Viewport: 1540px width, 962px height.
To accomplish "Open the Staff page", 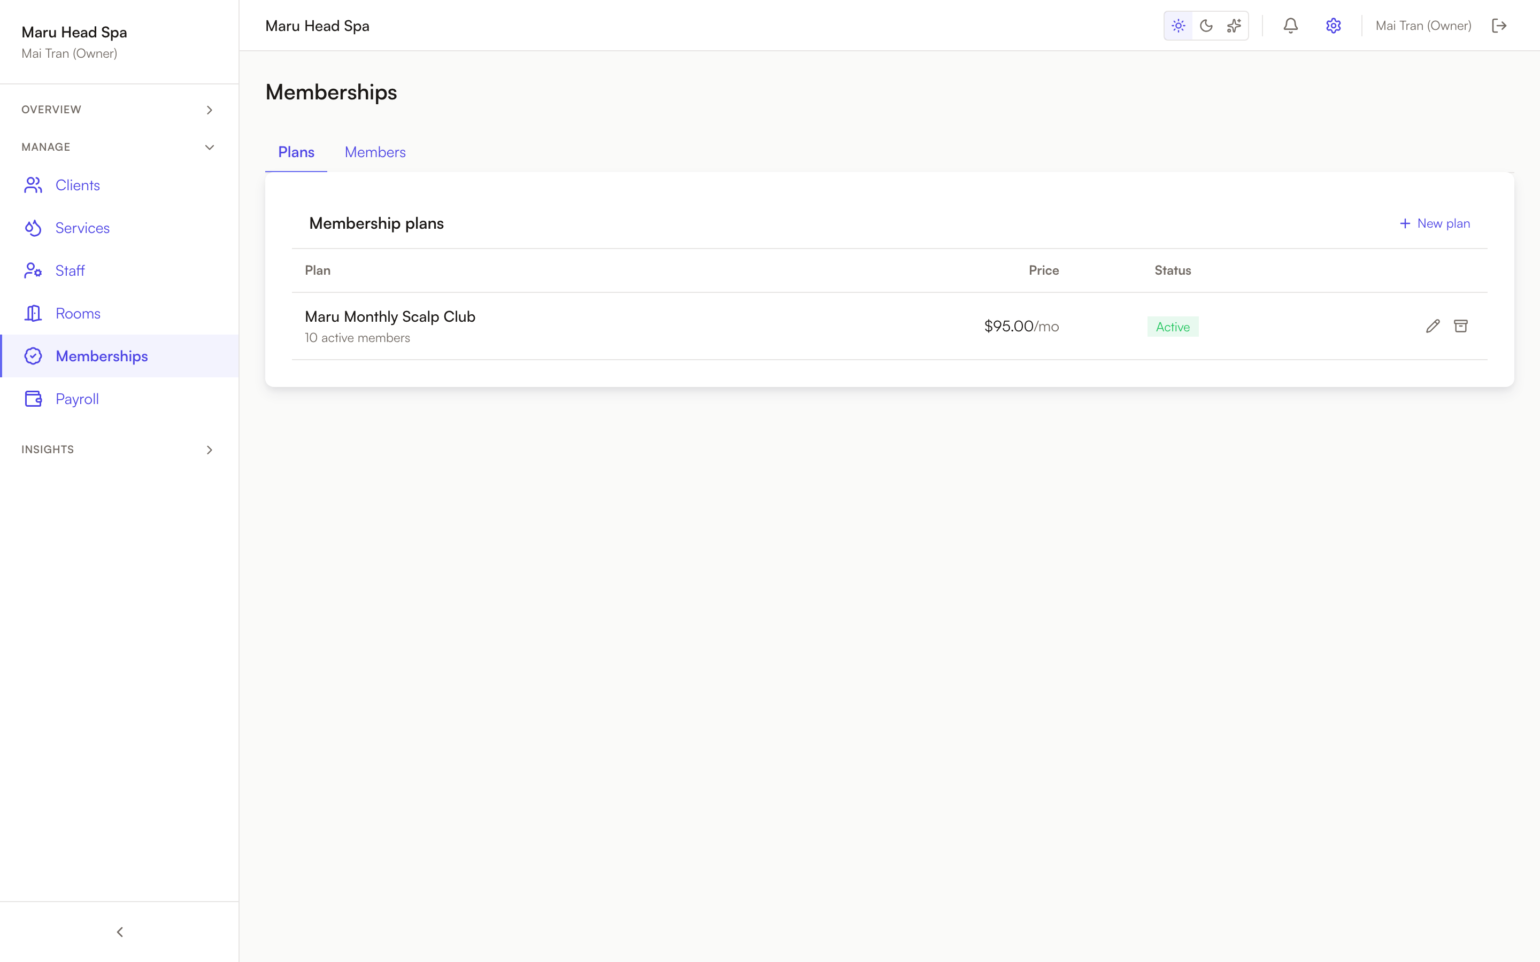I will tap(120, 270).
